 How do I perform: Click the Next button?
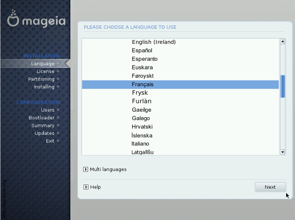pos(270,187)
